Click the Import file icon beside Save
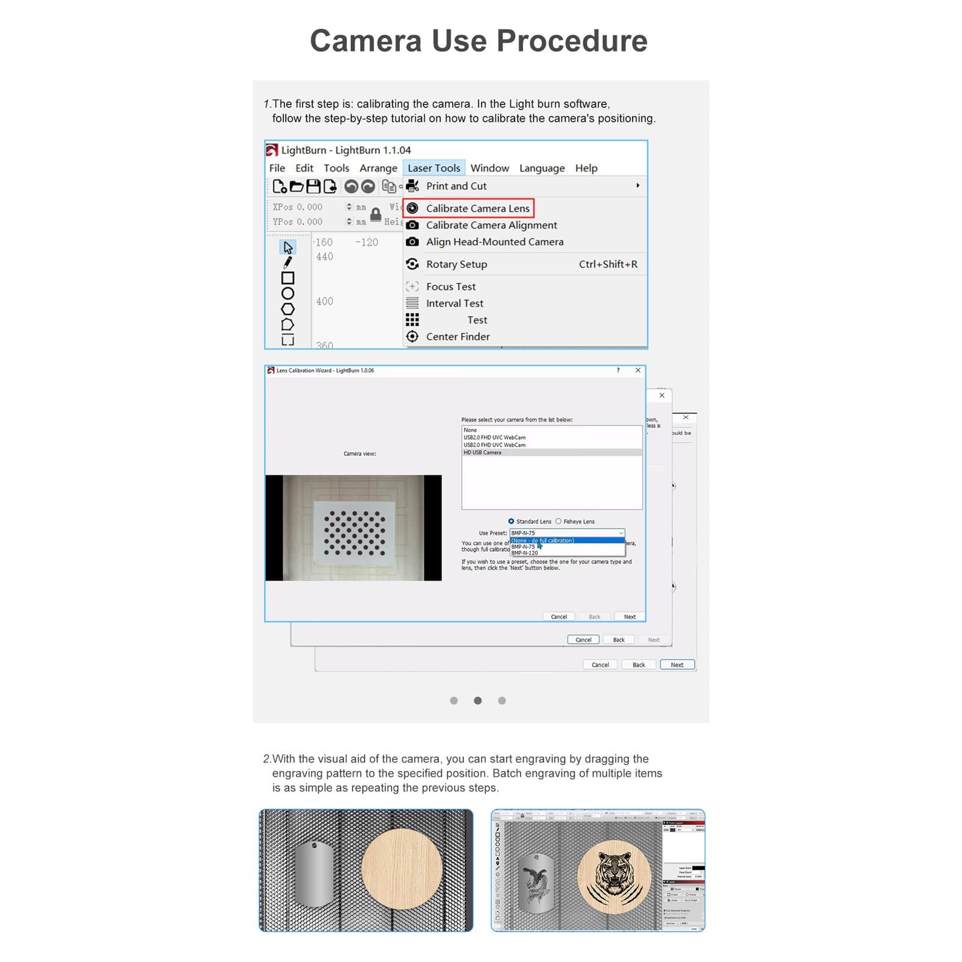This screenshot has width=962, height=962. (x=330, y=186)
